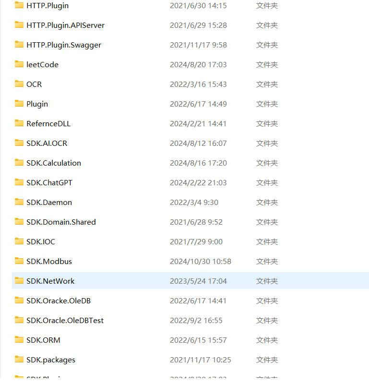Select the HTTP.Plugin.Swagger folder name
Image resolution: width=369 pixels, height=384 pixels.
click(x=64, y=45)
